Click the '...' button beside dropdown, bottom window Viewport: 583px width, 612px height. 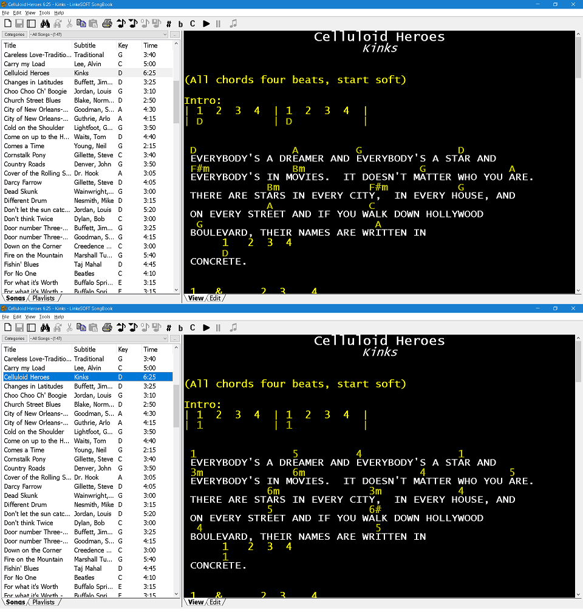pyautogui.click(x=175, y=338)
